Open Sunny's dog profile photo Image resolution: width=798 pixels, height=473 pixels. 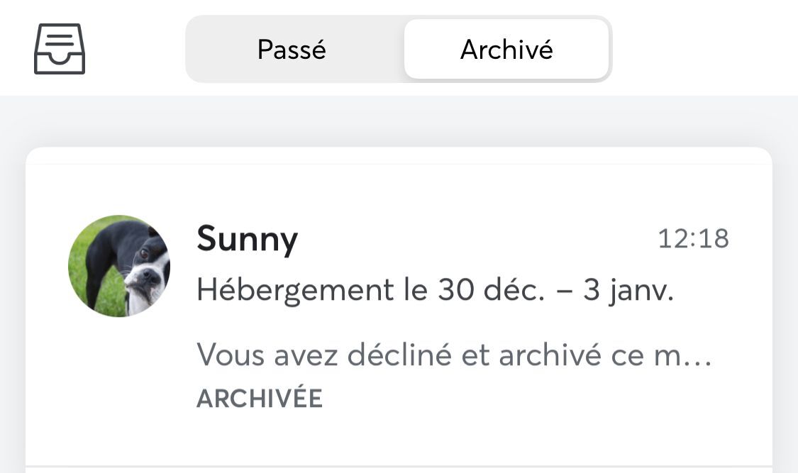tap(119, 266)
